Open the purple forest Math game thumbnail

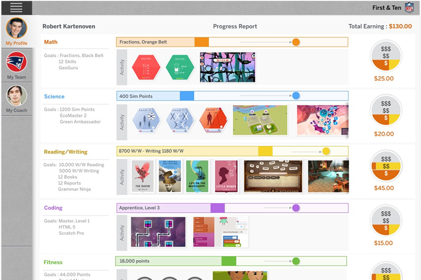click(x=227, y=67)
